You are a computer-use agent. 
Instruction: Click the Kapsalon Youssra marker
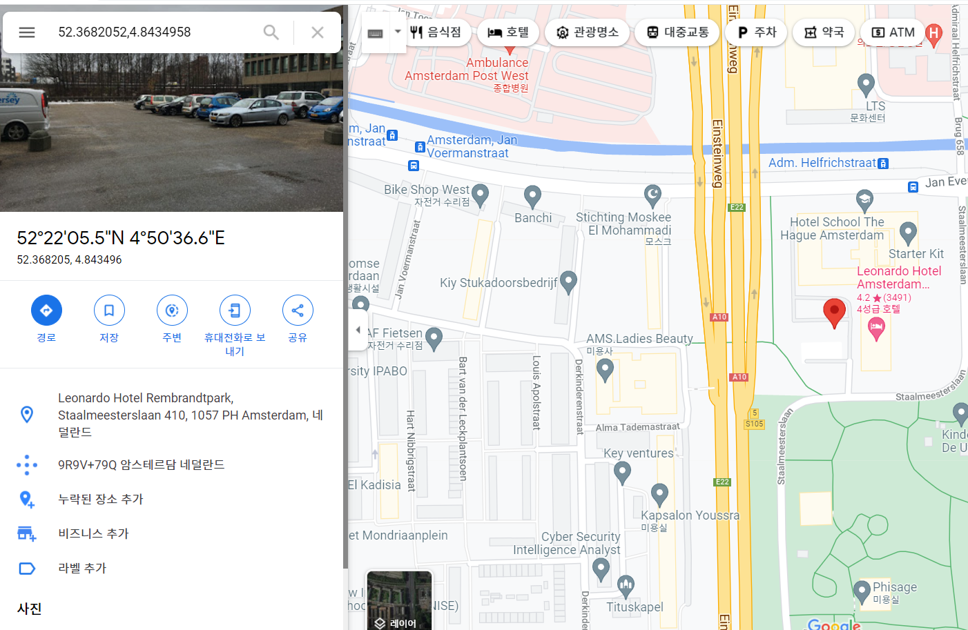(659, 495)
